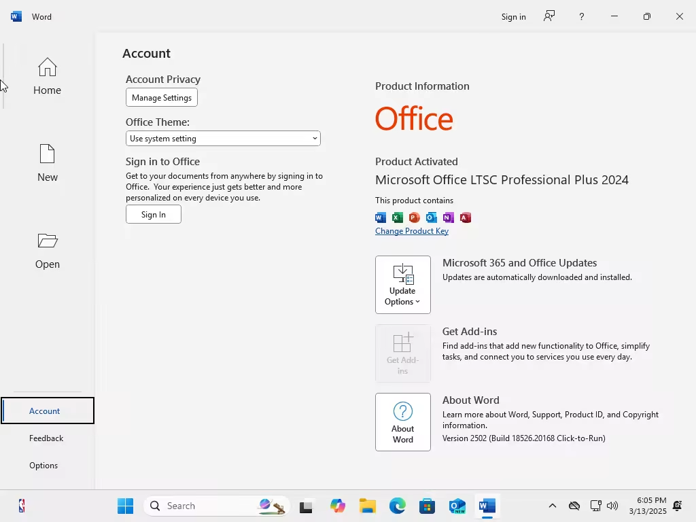Click the Get Add-ins tile

click(402, 353)
